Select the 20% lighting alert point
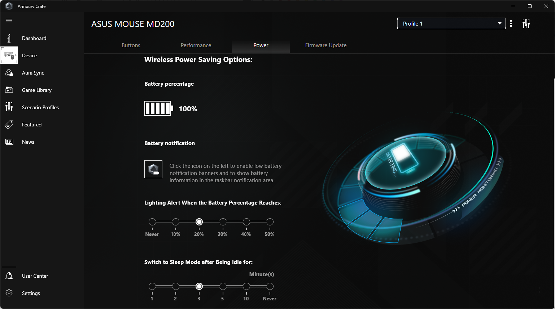555x309 pixels. [x=199, y=222]
